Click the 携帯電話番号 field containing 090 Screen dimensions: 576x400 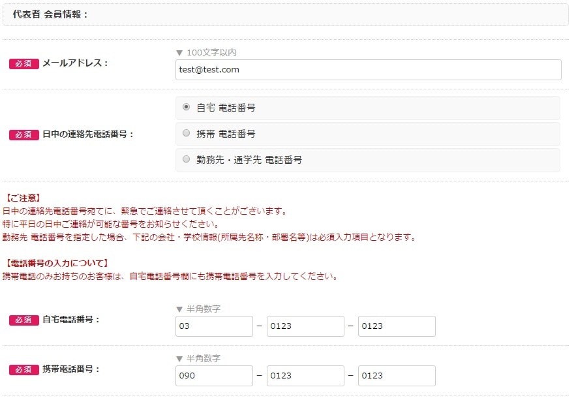pos(214,376)
